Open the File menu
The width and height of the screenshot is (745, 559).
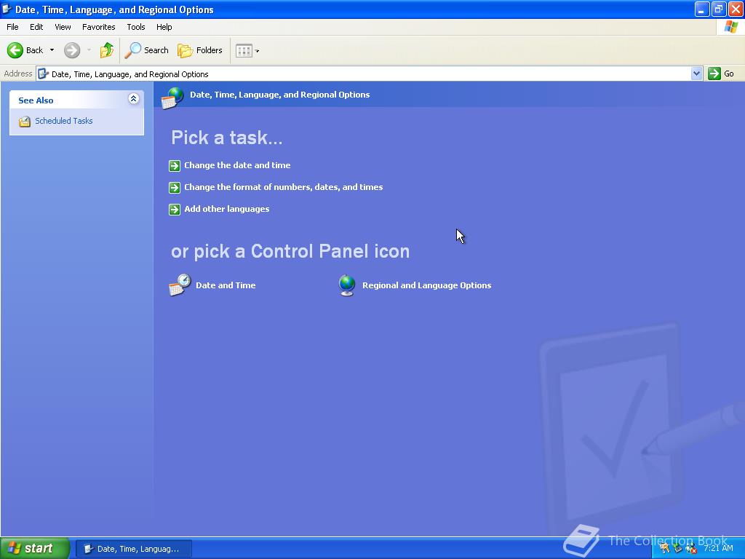(12, 27)
